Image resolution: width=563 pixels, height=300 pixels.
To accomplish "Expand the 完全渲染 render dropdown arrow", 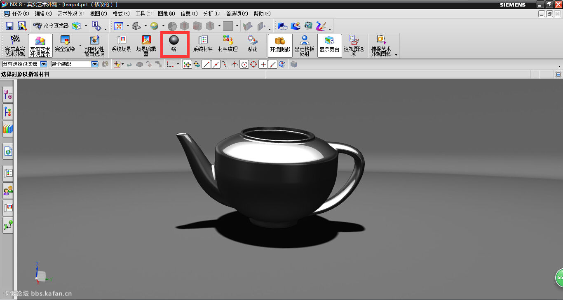I will click(x=80, y=45).
